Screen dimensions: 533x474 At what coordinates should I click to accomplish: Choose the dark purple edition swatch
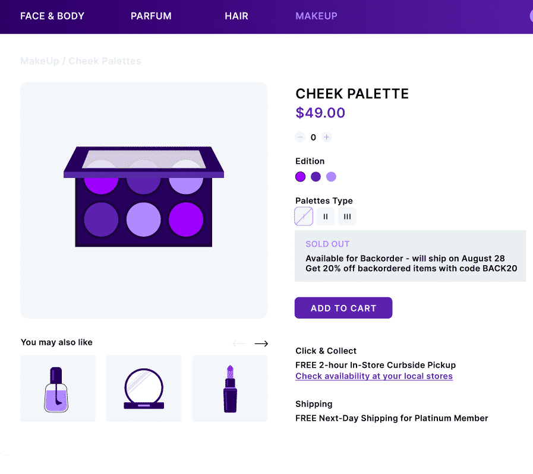(316, 177)
